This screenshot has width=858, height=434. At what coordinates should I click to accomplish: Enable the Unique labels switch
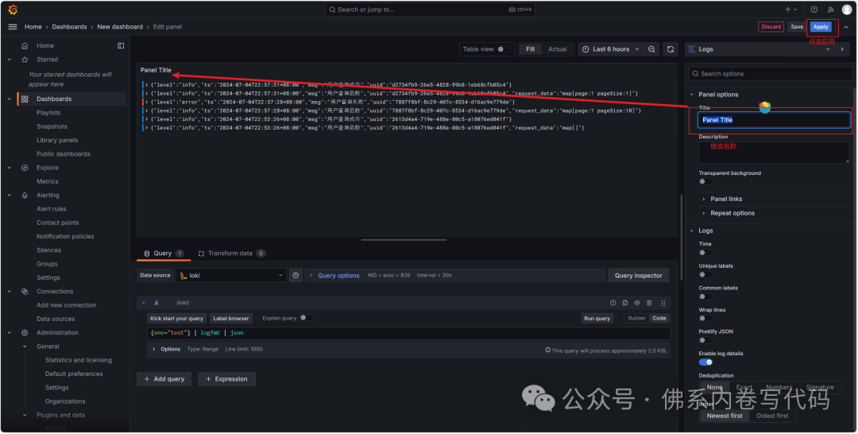705,275
